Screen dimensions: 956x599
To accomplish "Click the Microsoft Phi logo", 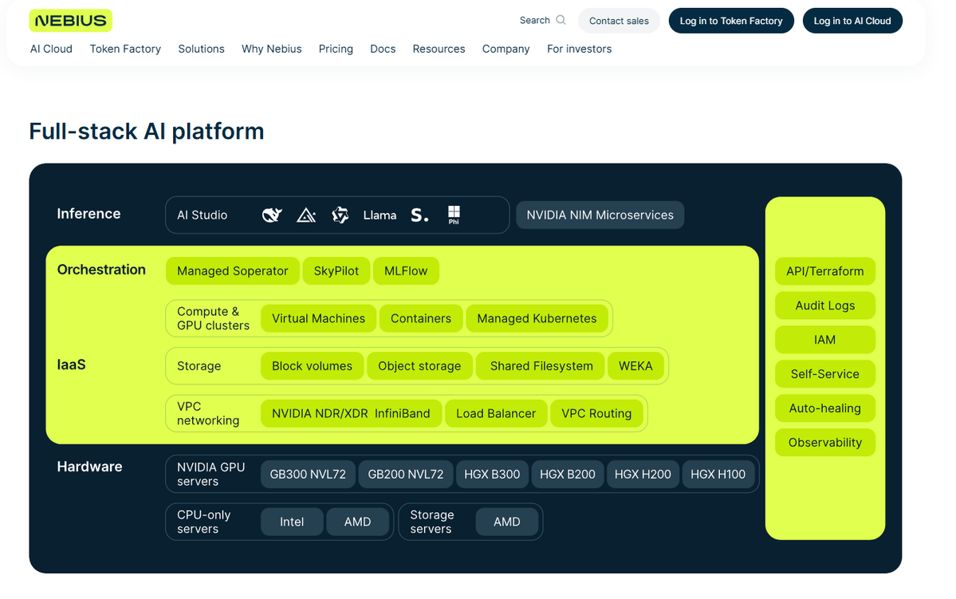I will tap(454, 215).
